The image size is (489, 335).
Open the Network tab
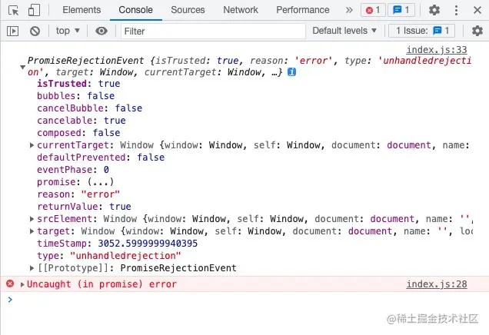(241, 10)
